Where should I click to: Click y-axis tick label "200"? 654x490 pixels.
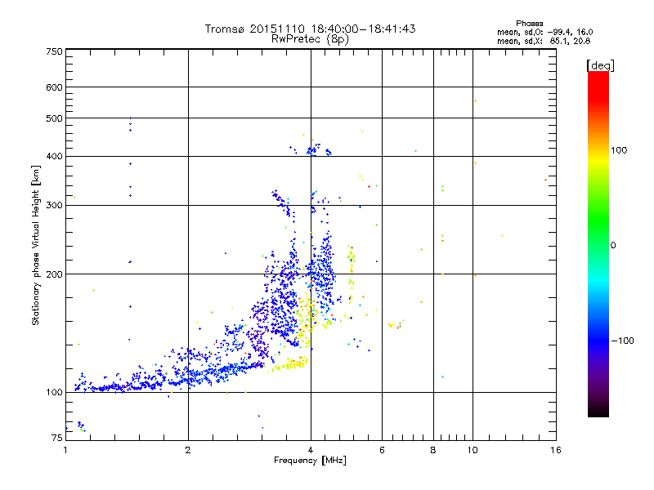tap(55, 274)
